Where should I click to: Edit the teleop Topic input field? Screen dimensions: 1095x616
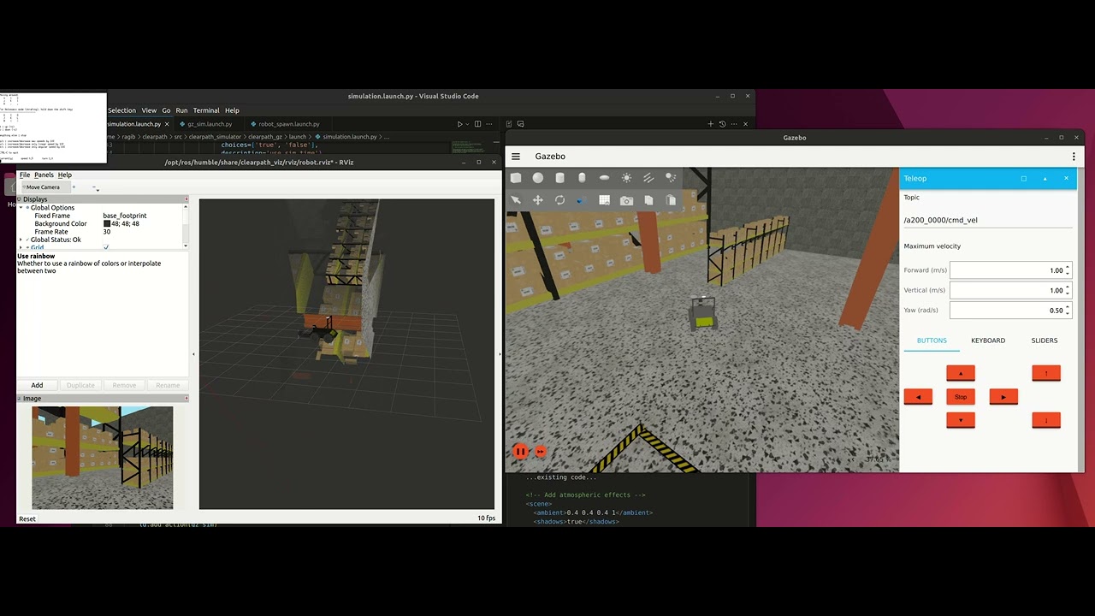(x=987, y=220)
